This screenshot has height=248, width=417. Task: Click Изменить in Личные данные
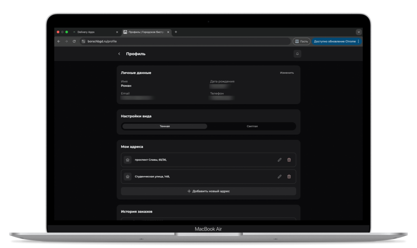pos(287,73)
